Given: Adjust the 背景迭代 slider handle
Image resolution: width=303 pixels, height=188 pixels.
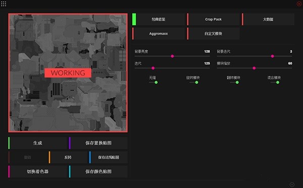Looking at the screenshot, I should coord(273,56).
